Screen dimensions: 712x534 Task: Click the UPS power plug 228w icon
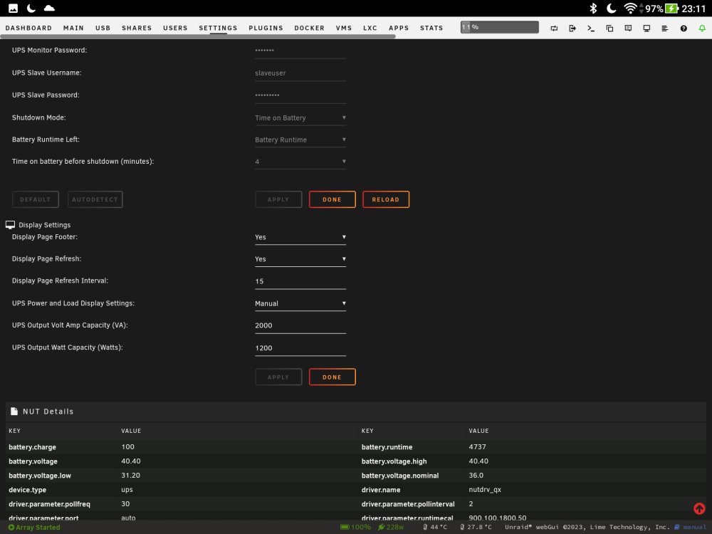(x=381, y=527)
